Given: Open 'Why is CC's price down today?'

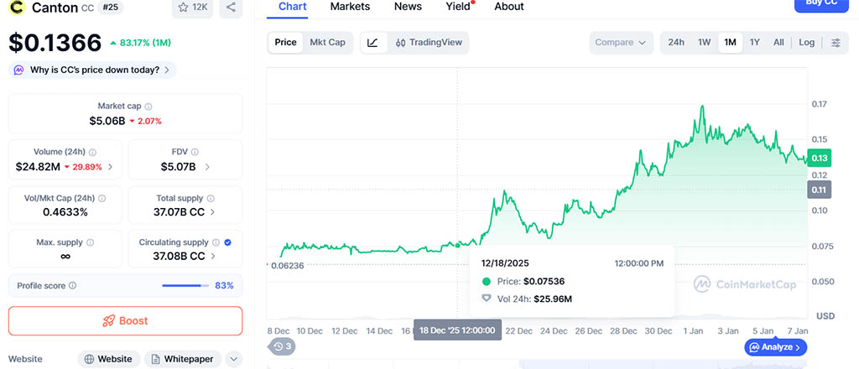Looking at the screenshot, I should coord(92,70).
